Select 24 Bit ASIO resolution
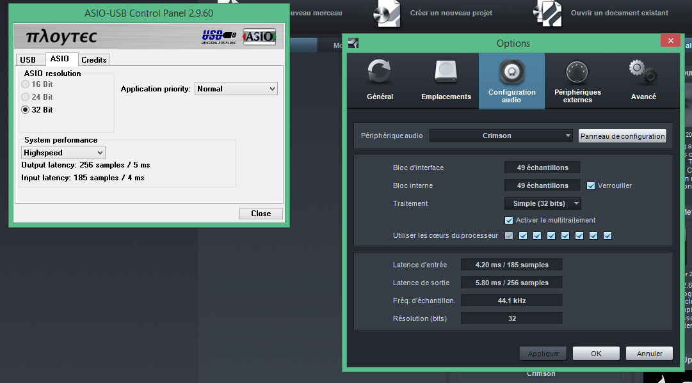Viewport: 692px width, 383px height. pos(26,97)
